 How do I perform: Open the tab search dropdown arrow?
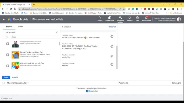pos(164,4)
